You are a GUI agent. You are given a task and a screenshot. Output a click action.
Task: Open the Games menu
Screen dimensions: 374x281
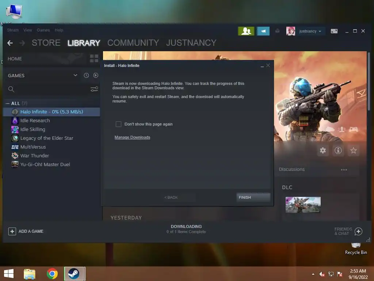click(43, 30)
